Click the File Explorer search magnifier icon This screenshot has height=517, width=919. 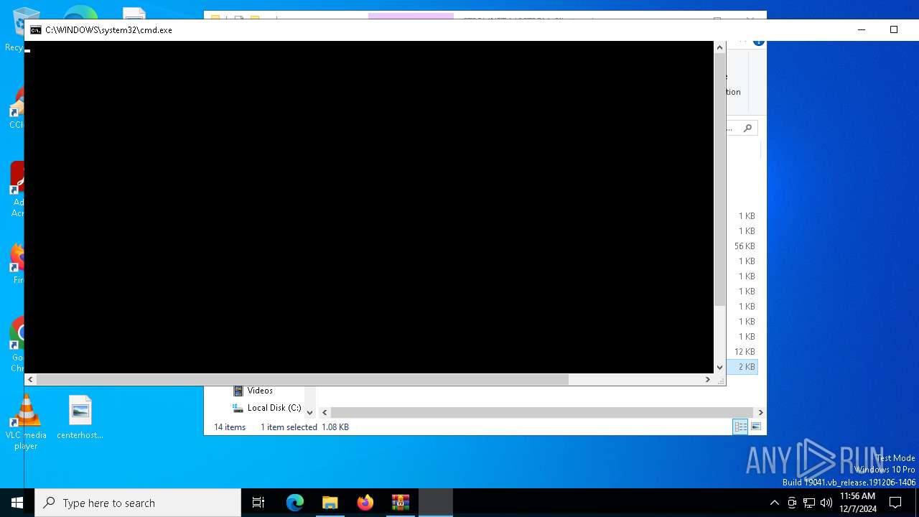747,128
